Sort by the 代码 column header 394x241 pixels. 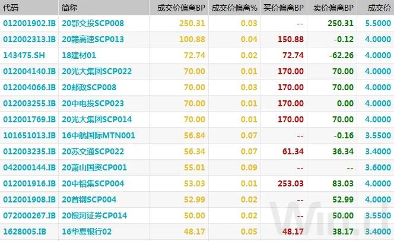(x=11, y=8)
